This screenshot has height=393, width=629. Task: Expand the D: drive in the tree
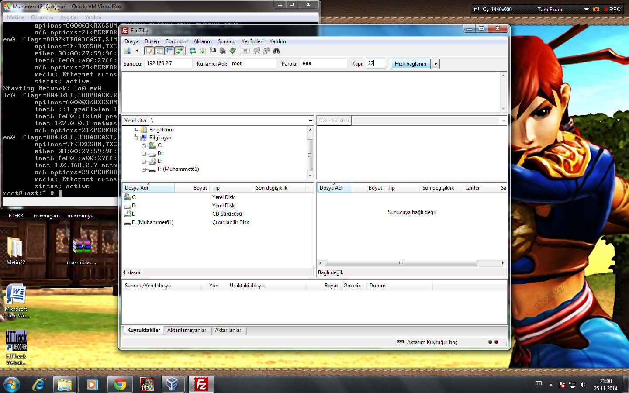click(x=144, y=154)
